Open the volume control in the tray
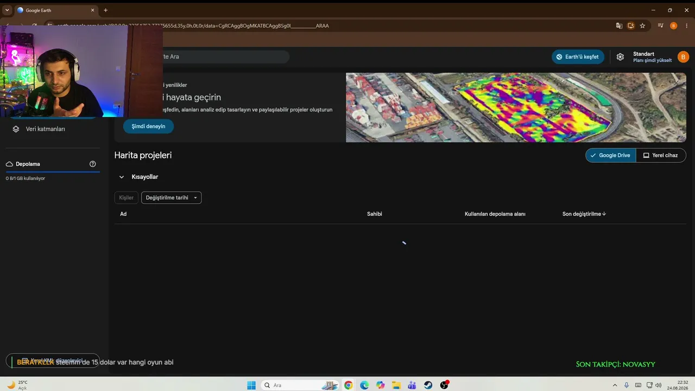Viewport: 695px width, 391px height. pos(658,385)
